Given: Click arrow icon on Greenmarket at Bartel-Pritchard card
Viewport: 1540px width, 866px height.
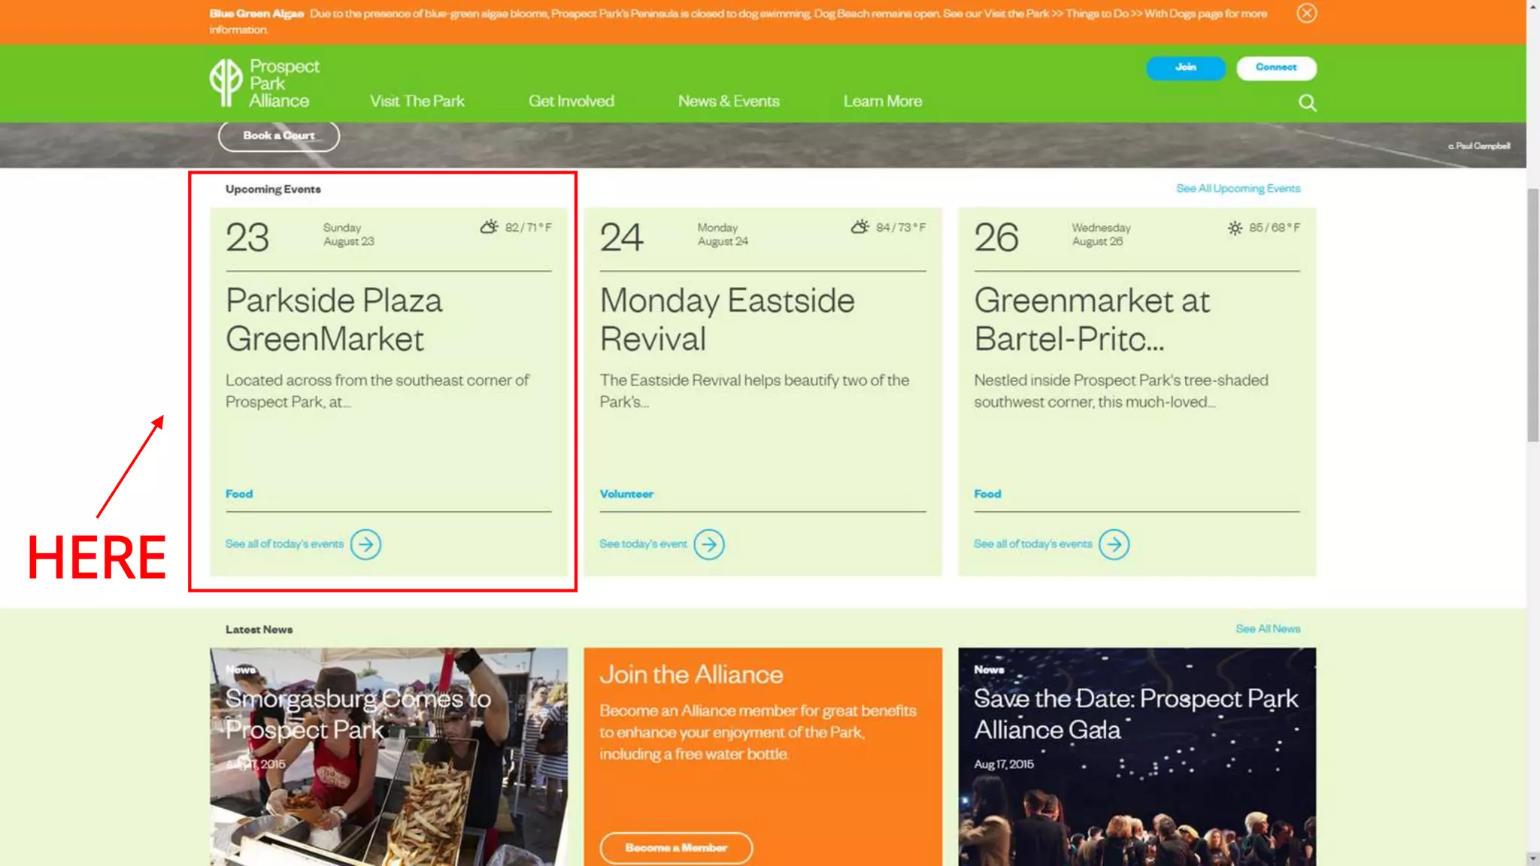Looking at the screenshot, I should [x=1114, y=544].
